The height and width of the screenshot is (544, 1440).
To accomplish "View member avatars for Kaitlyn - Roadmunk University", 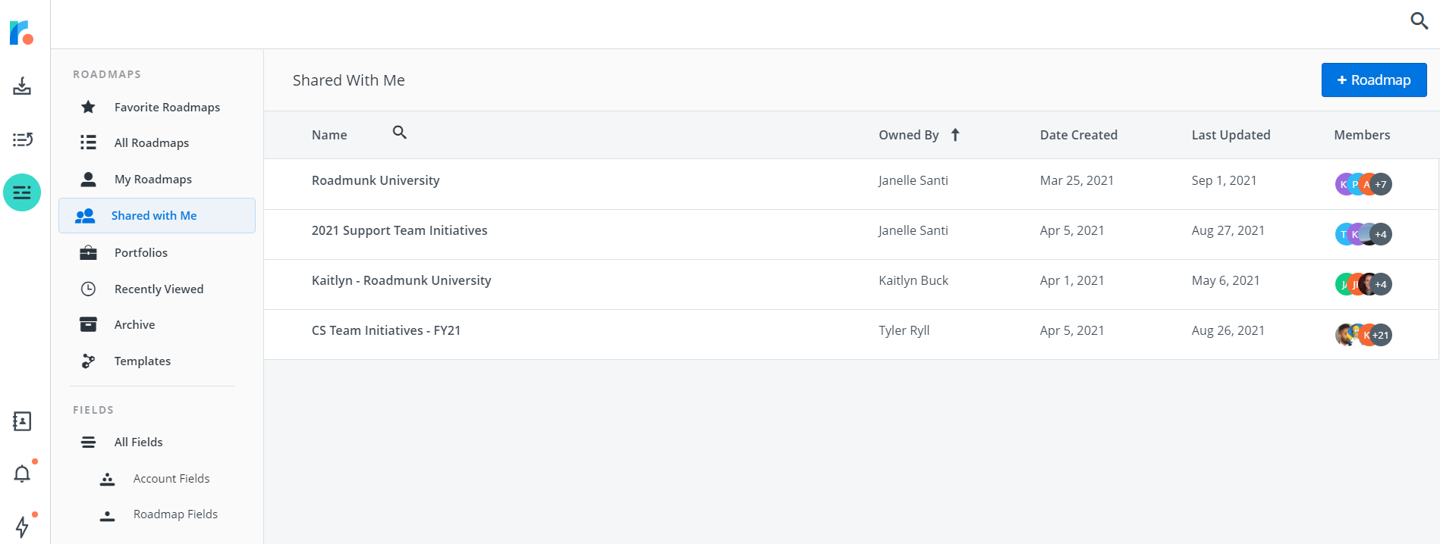I will (1363, 284).
